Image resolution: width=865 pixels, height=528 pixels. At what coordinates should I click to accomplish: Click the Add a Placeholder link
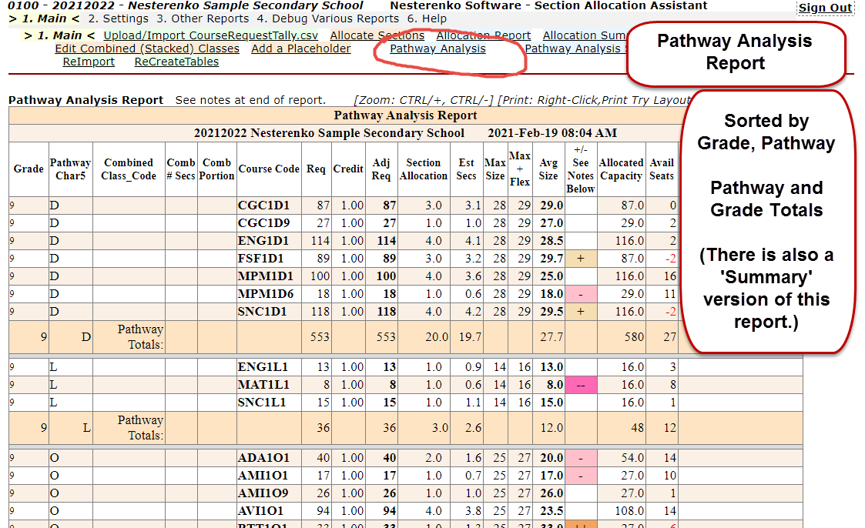tap(300, 48)
